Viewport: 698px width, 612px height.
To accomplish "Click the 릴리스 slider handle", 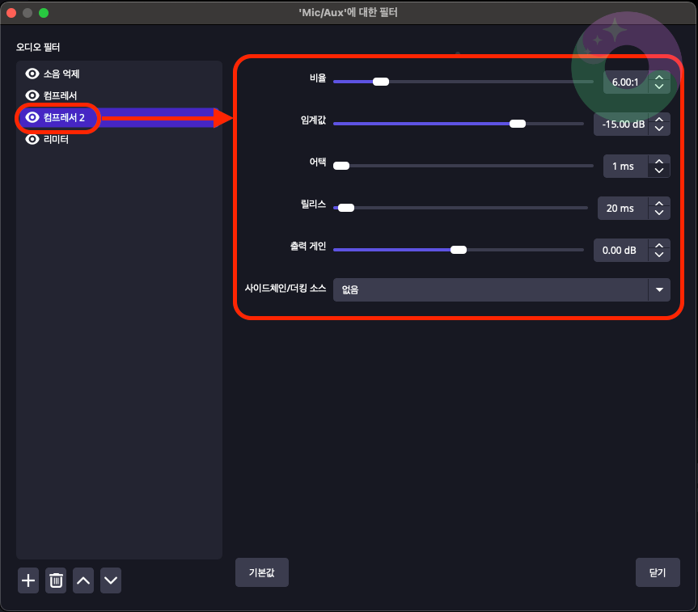I will [x=346, y=208].
